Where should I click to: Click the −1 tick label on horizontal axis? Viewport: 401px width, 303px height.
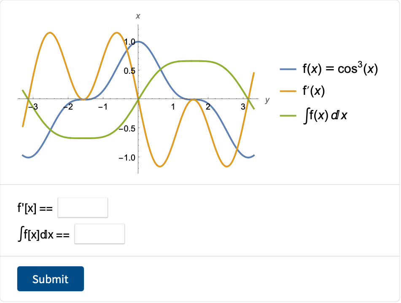103,107
